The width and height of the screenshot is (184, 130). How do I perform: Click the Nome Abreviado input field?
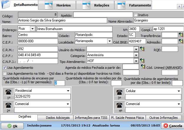[x=157, y=21]
